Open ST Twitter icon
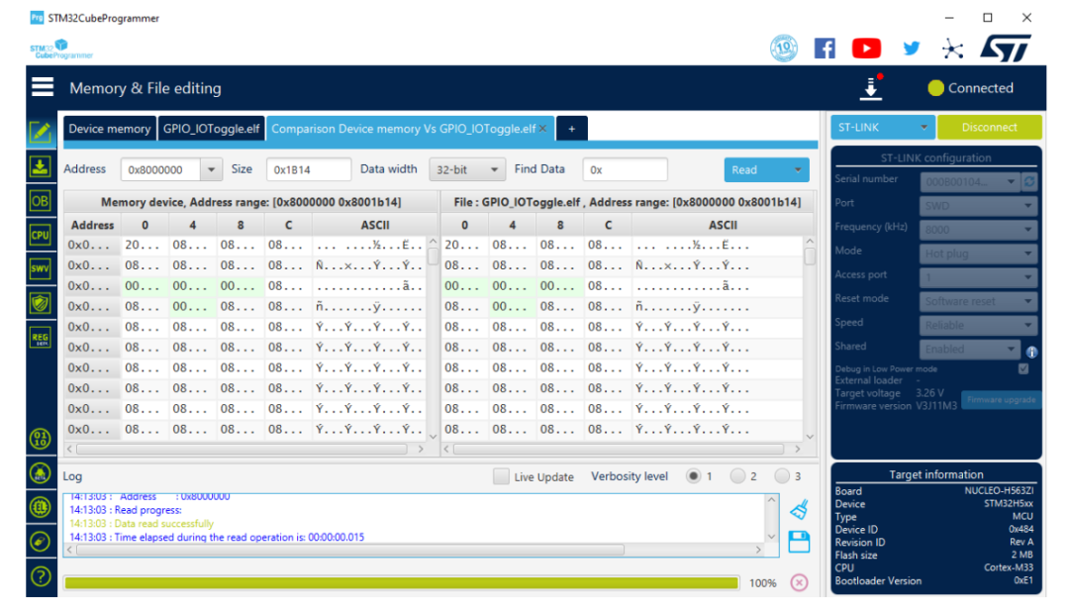This screenshot has width=1069, height=616. point(911,49)
